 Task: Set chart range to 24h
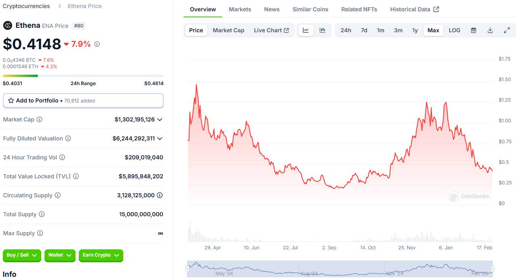(346, 30)
